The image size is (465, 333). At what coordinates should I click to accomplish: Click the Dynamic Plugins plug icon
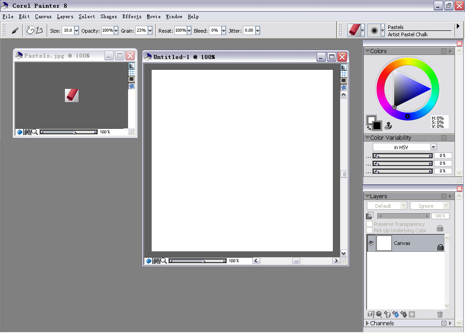click(x=379, y=314)
